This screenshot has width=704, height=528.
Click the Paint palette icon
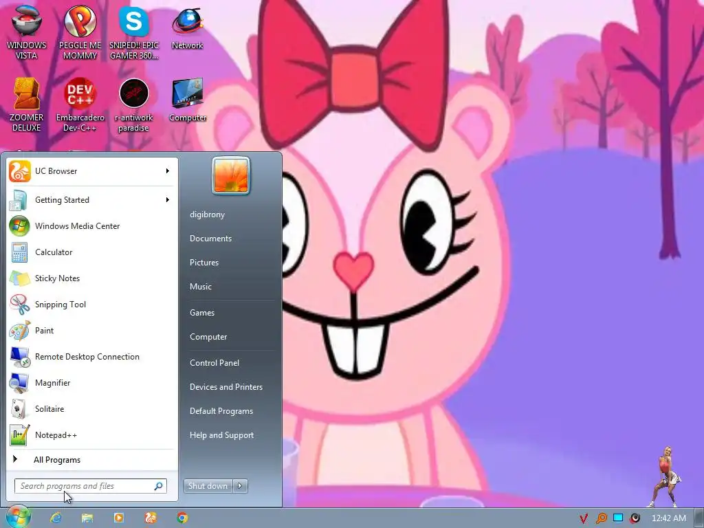coord(19,331)
